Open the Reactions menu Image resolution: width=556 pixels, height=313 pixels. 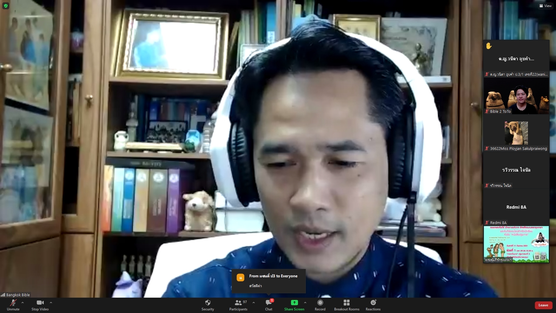click(373, 305)
